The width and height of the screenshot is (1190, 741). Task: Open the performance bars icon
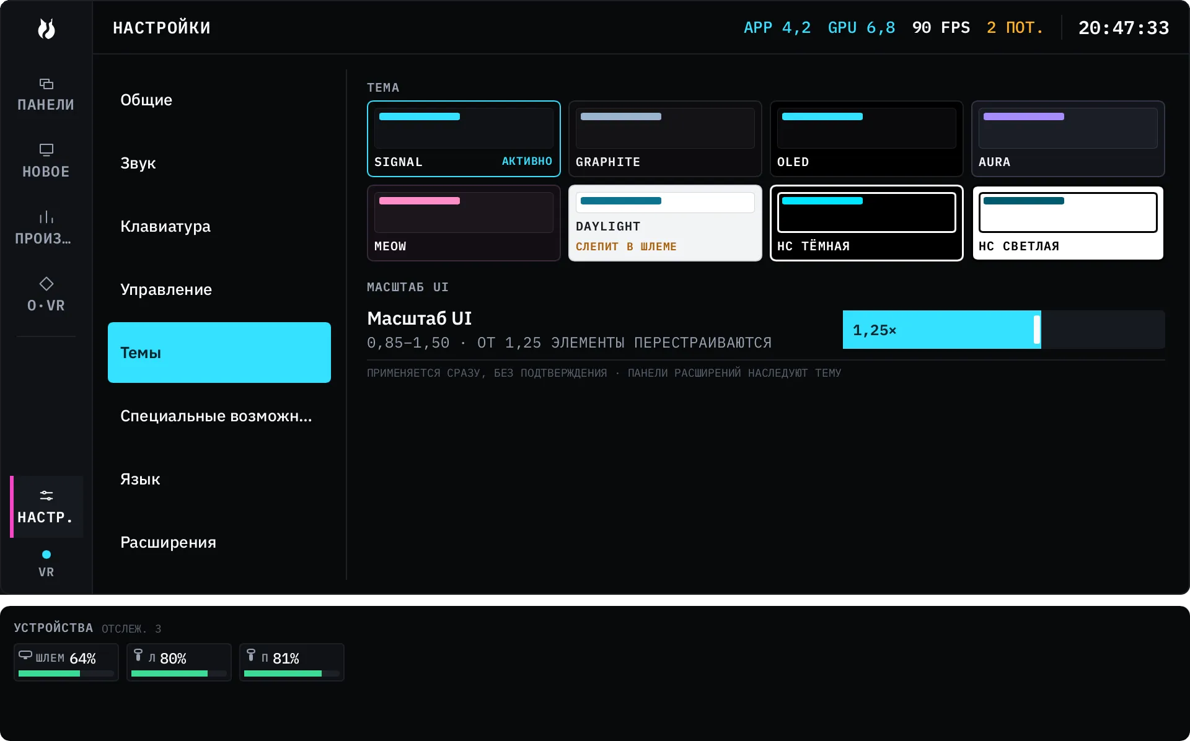tap(46, 217)
